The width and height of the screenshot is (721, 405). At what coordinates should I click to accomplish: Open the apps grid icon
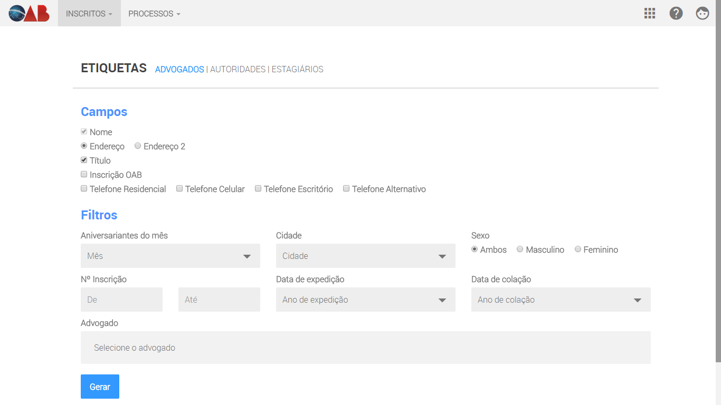point(650,13)
